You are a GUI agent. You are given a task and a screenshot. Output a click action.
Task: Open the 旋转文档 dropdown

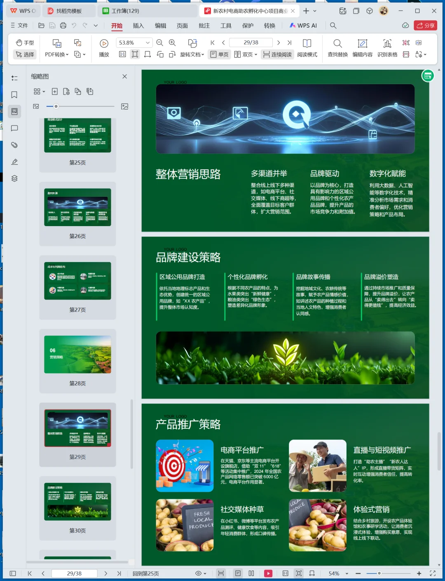coord(192,54)
